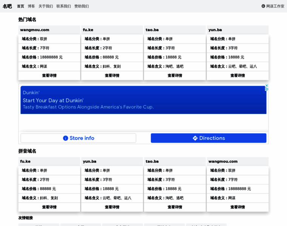Click the Directions diamond arrow icon

tap(195, 138)
